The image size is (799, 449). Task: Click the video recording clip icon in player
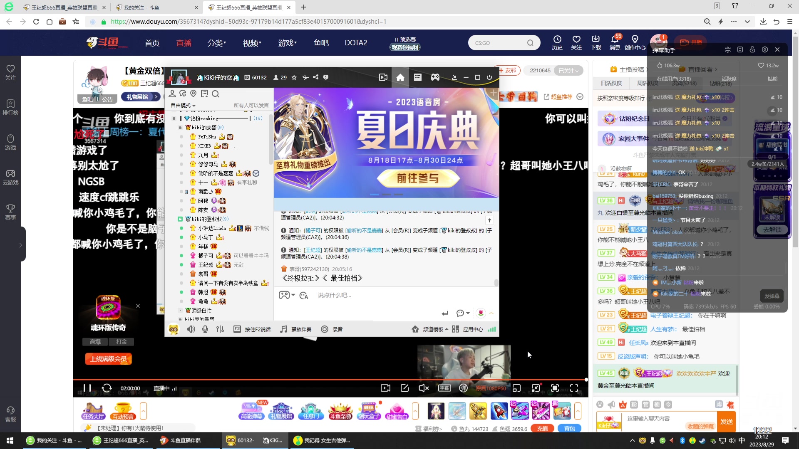[x=385, y=388]
